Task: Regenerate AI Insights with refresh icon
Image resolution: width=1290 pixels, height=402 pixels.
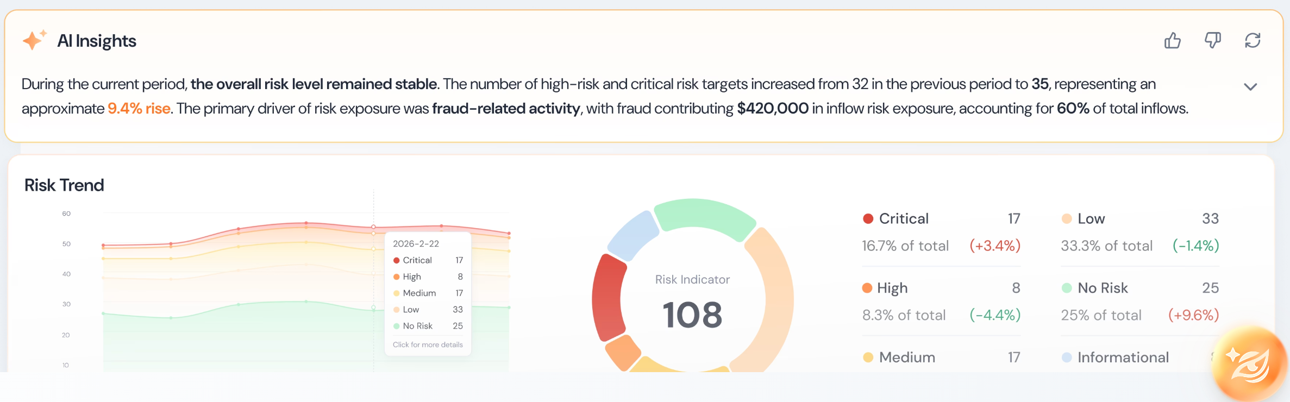Action: (1253, 41)
